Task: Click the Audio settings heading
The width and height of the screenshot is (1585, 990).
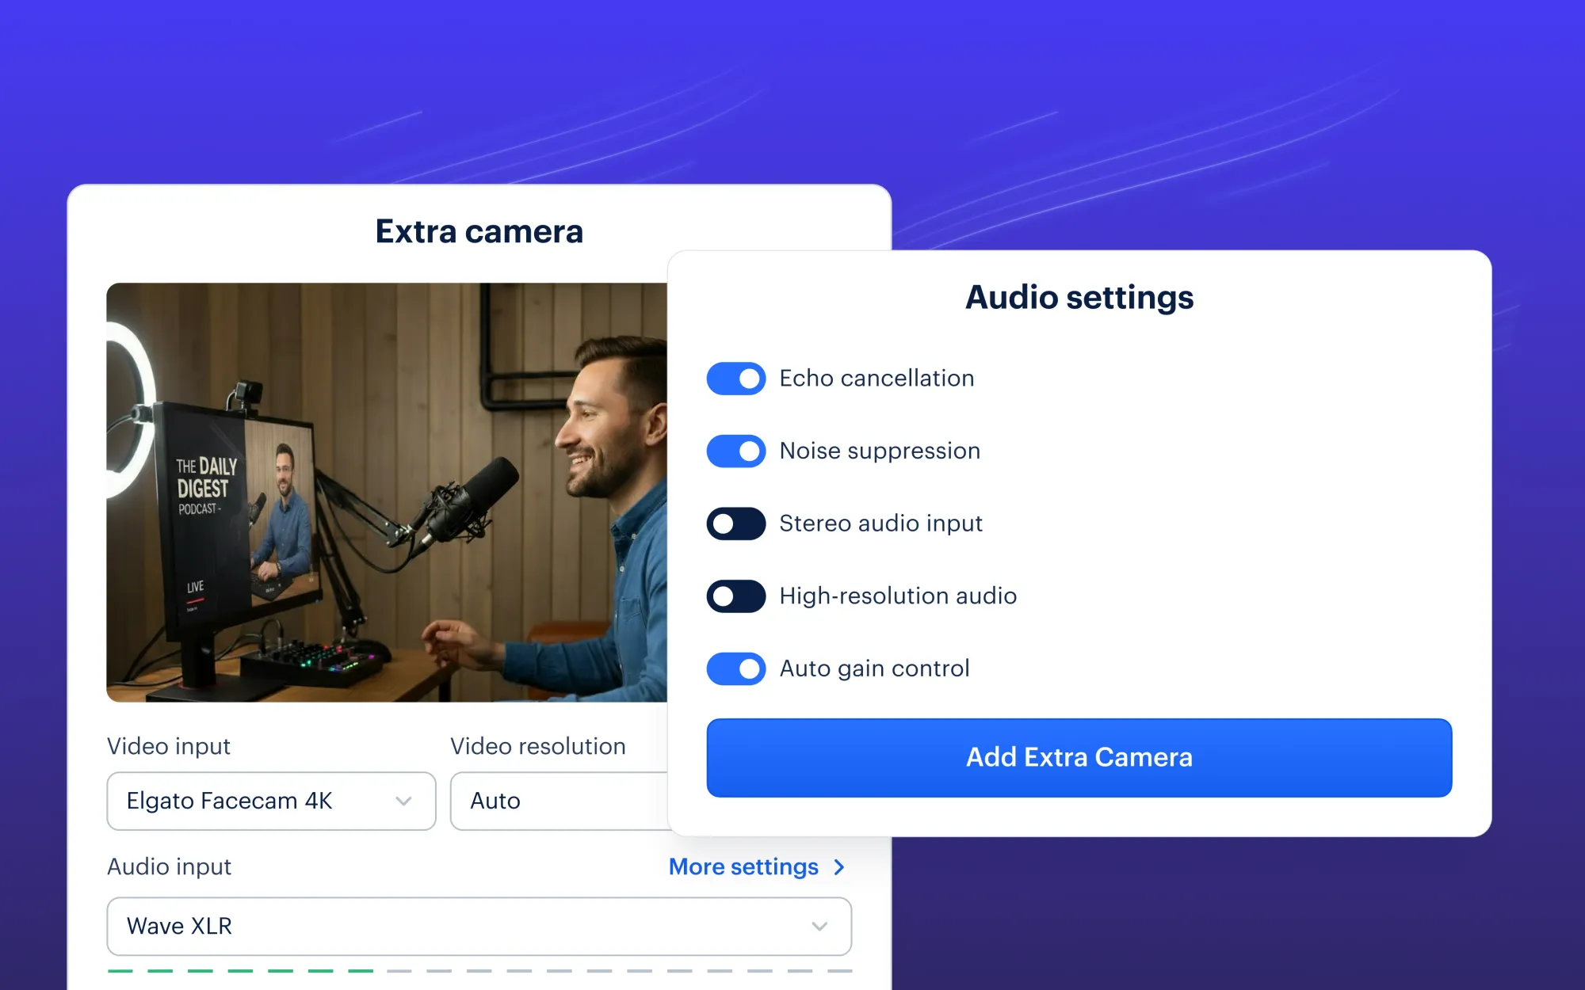Action: coord(1079,298)
